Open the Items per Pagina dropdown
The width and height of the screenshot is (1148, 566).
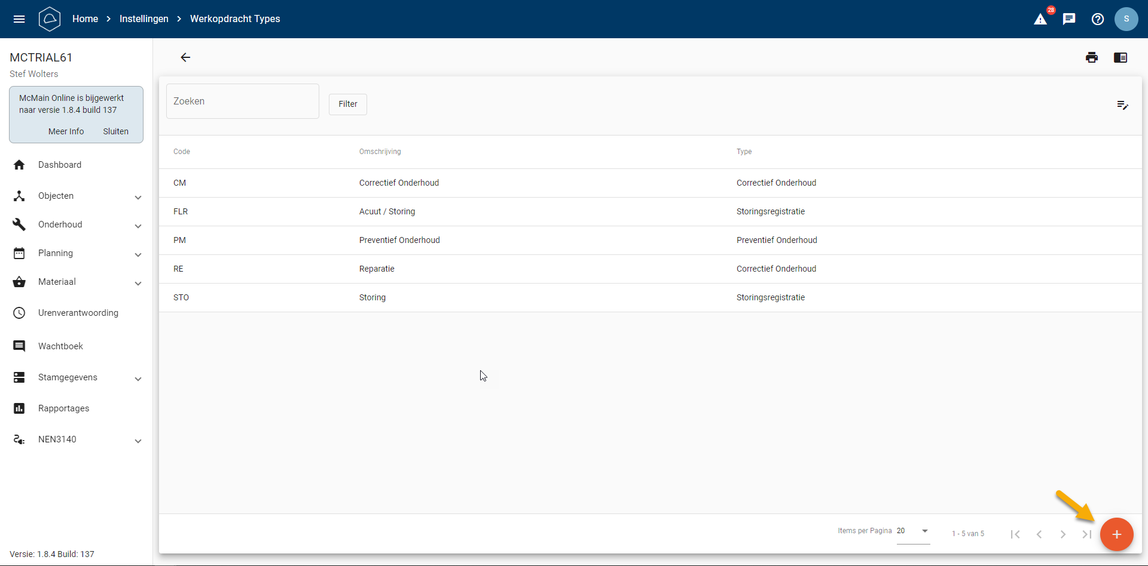pos(913,531)
